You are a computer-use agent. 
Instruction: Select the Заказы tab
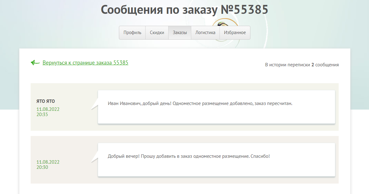(180, 33)
